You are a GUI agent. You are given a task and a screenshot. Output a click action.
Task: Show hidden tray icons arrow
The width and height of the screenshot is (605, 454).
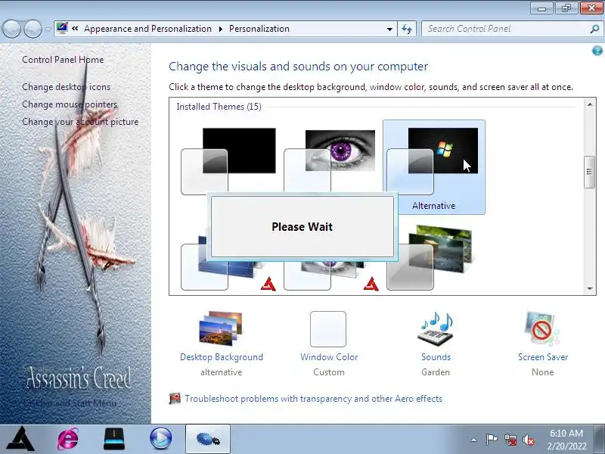coord(474,440)
